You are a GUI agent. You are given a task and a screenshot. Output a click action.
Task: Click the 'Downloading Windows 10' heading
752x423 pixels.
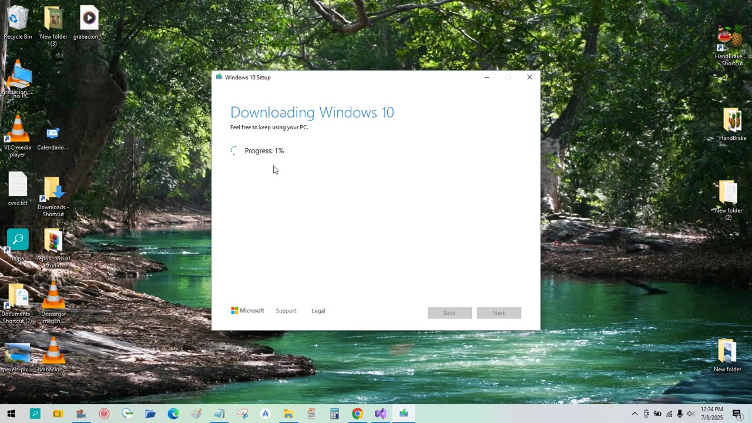(312, 112)
